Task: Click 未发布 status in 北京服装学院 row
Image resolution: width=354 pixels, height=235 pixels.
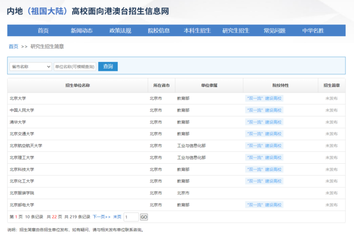Action: [331, 193]
